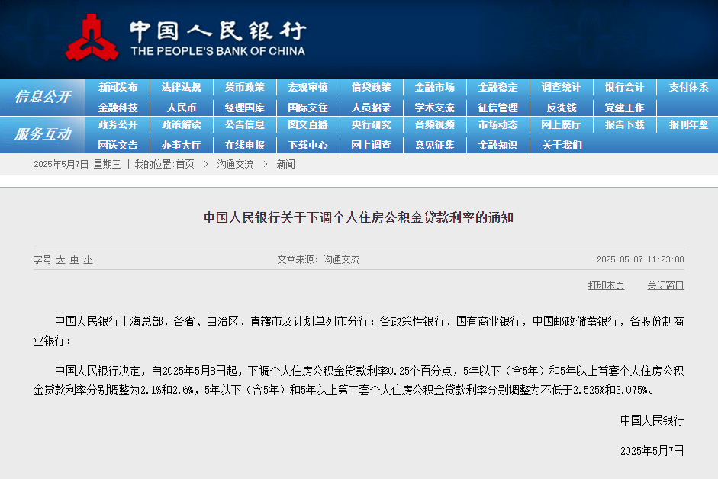
Task: Go to the 银行会计 section
Action: (624, 88)
